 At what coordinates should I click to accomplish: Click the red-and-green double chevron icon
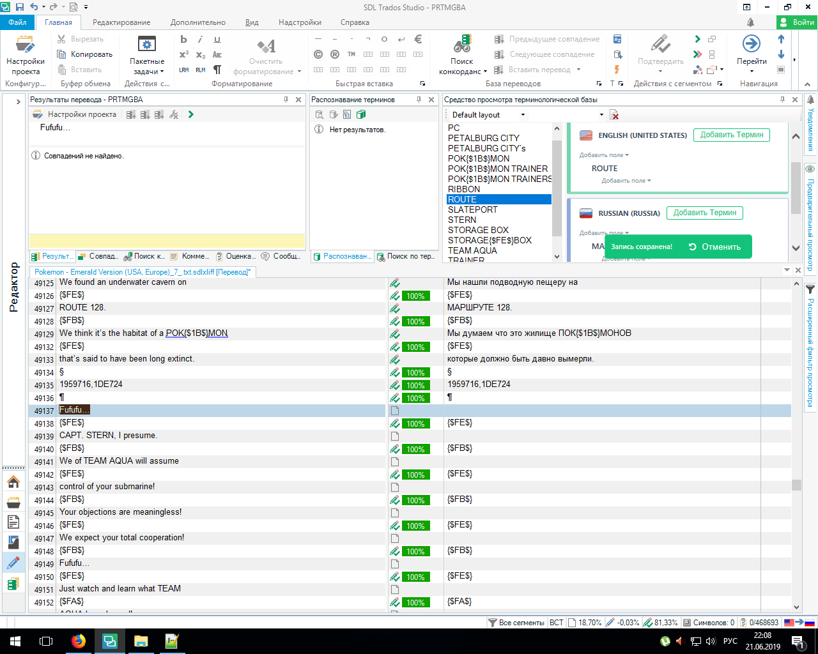point(697,54)
